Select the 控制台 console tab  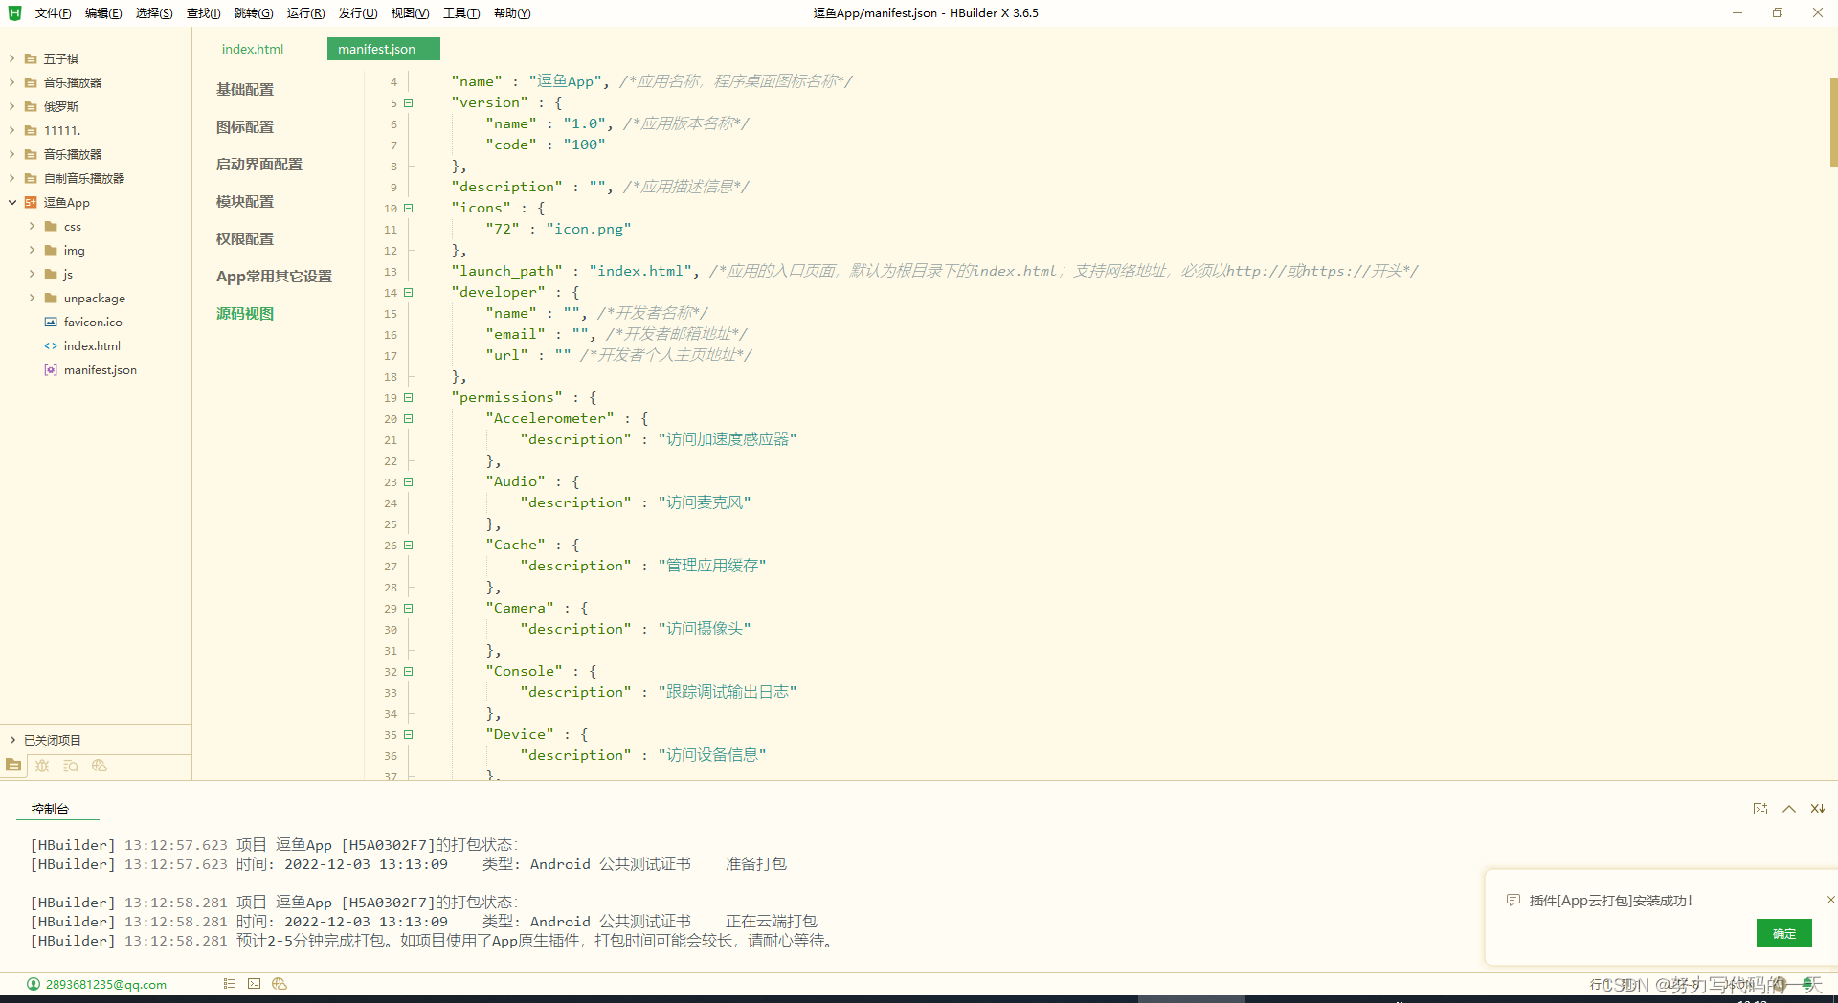pos(50,809)
